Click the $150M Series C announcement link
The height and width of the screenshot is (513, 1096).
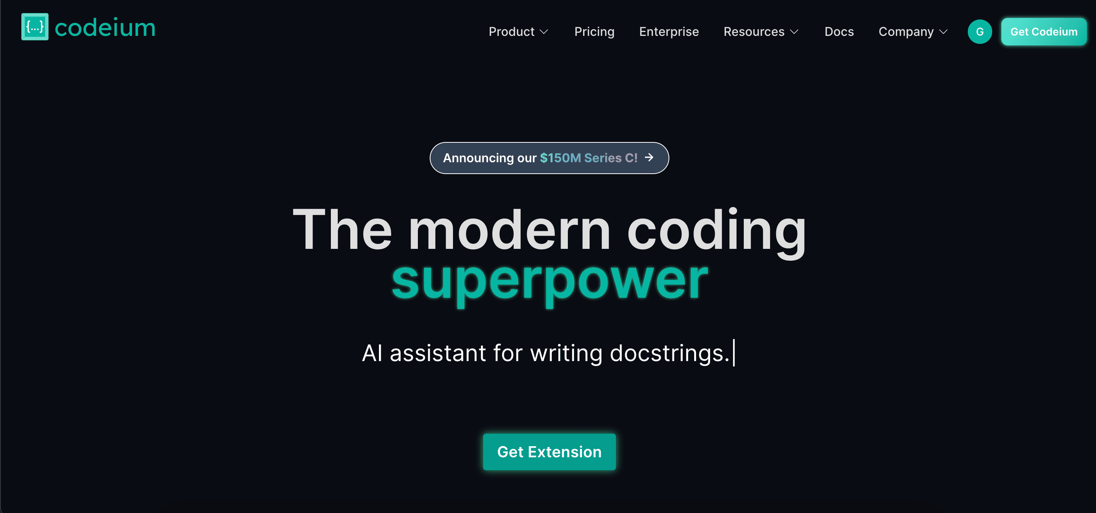point(548,157)
